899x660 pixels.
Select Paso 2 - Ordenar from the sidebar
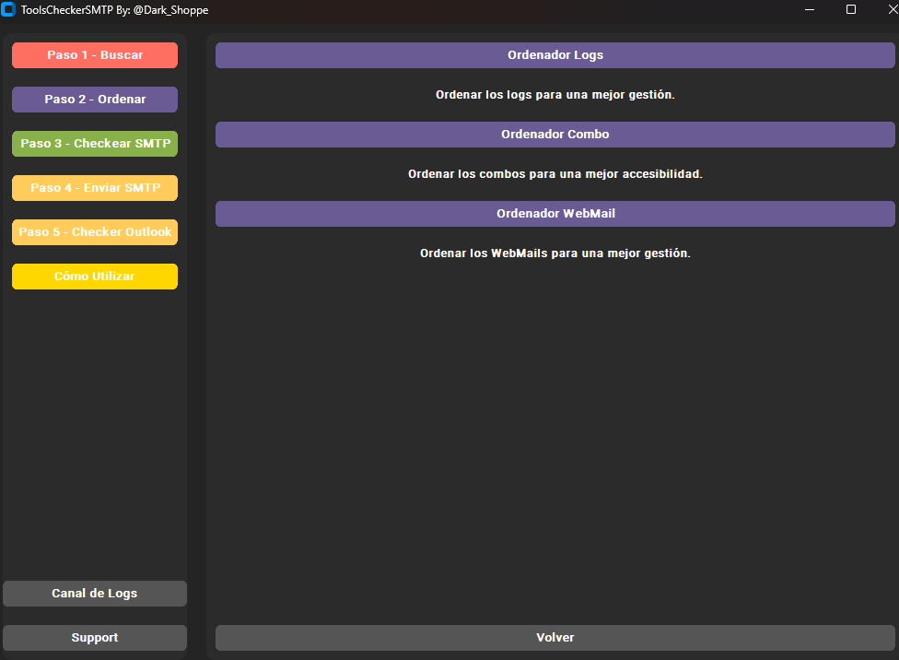pyautogui.click(x=94, y=99)
